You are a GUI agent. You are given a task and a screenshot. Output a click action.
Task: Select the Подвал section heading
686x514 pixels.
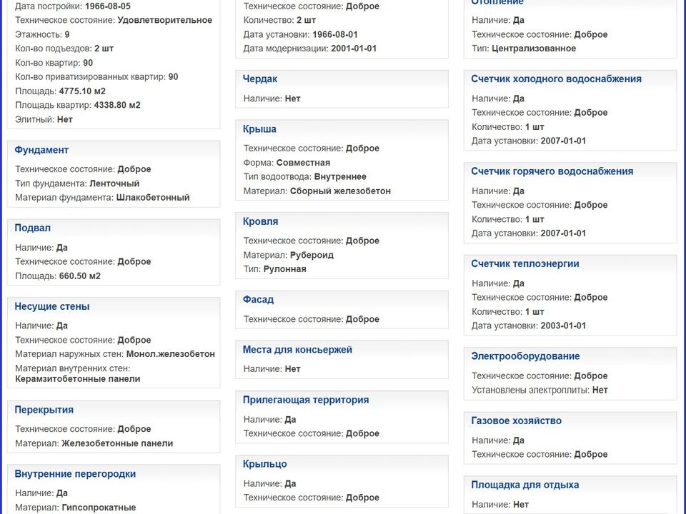[33, 228]
